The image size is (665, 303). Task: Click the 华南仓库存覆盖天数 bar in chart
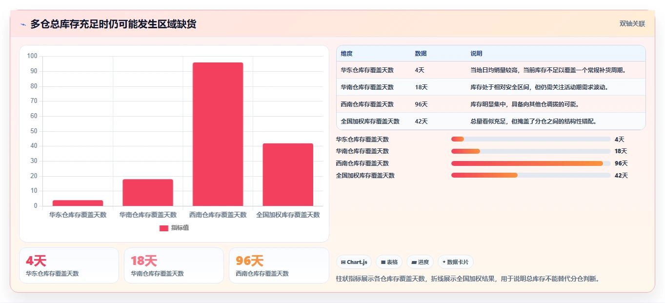148,193
